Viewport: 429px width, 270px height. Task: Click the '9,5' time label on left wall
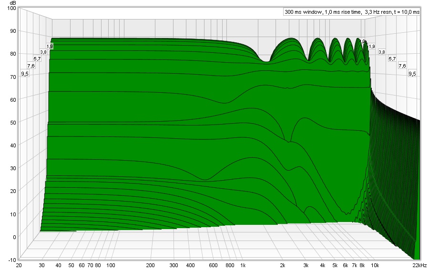click(x=25, y=74)
